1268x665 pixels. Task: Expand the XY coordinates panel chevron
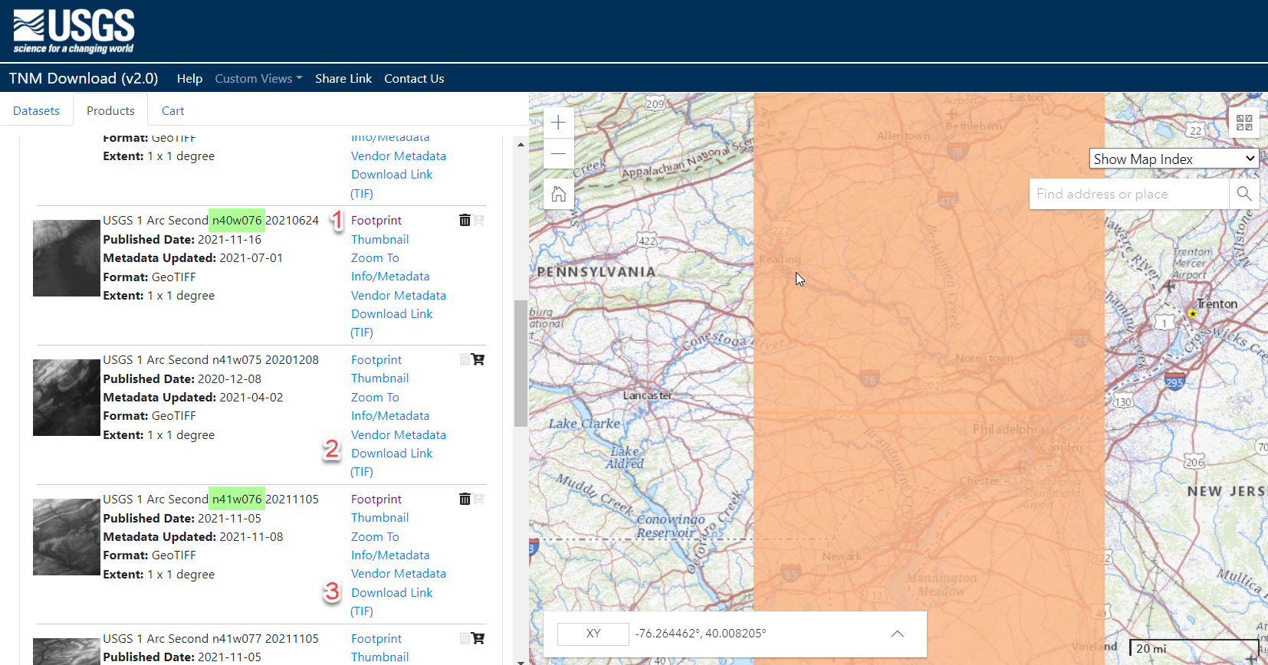pyautogui.click(x=897, y=634)
